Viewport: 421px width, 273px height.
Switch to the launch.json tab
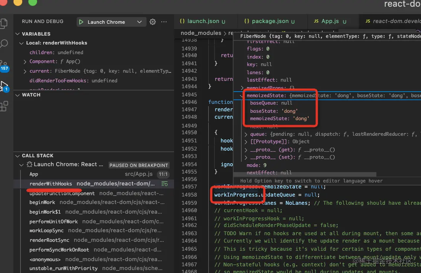click(202, 21)
